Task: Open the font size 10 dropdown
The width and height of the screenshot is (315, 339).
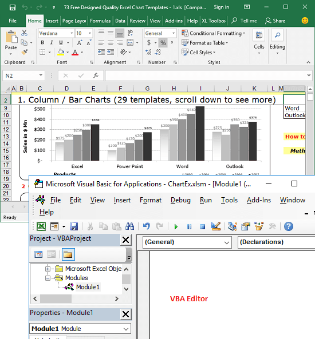Action: pyautogui.click(x=90, y=33)
